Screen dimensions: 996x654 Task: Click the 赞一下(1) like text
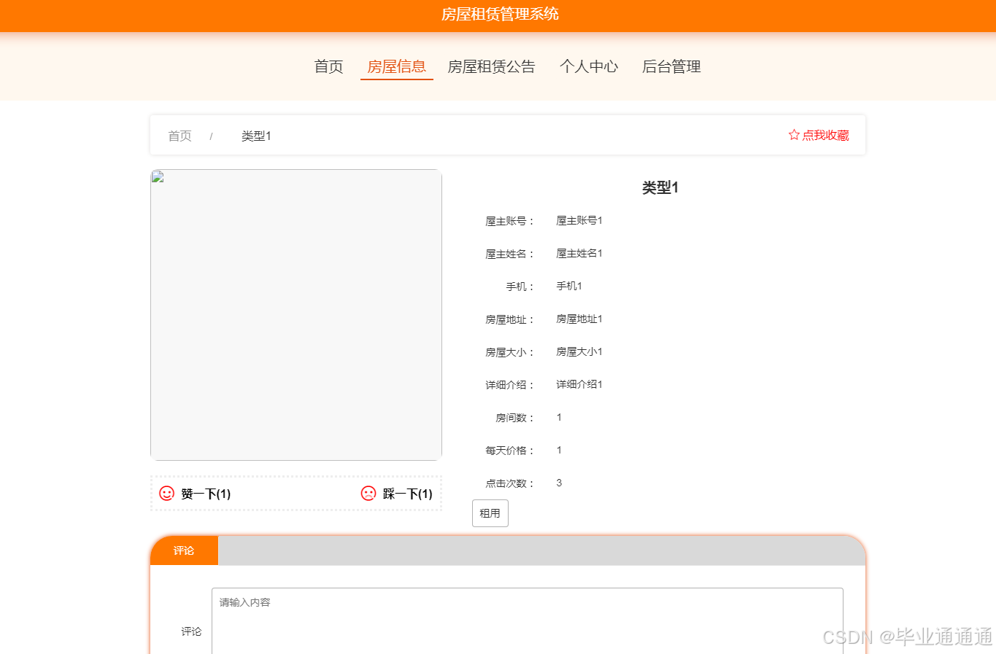click(x=206, y=494)
